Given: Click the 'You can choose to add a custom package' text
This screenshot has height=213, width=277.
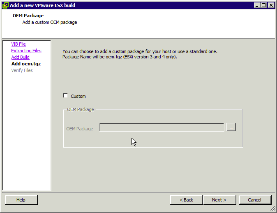Looking at the screenshot, I should [140, 51].
